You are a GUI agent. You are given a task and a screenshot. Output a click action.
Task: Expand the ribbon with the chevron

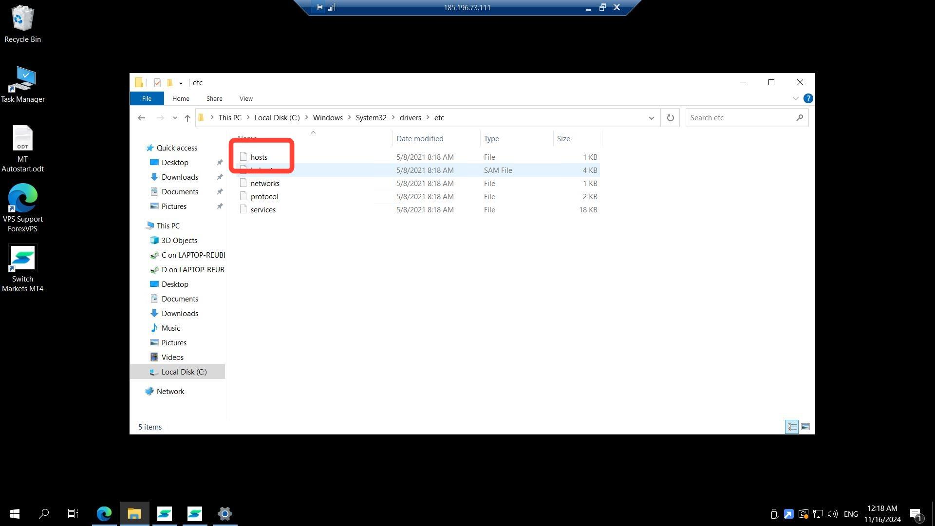tap(795, 98)
